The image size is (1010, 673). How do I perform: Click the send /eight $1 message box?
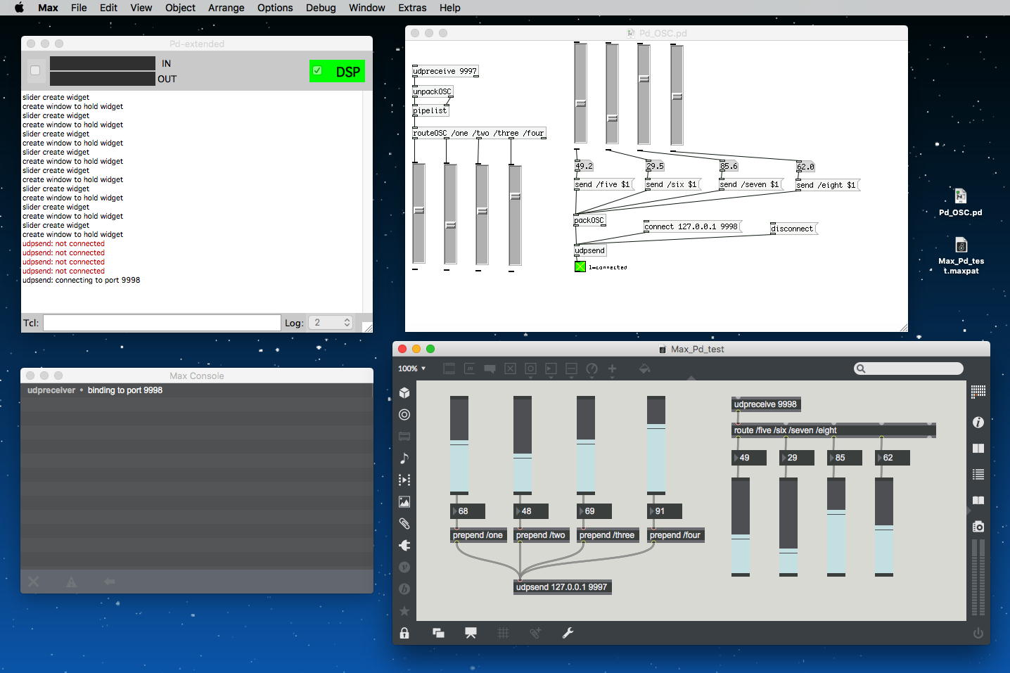click(828, 185)
